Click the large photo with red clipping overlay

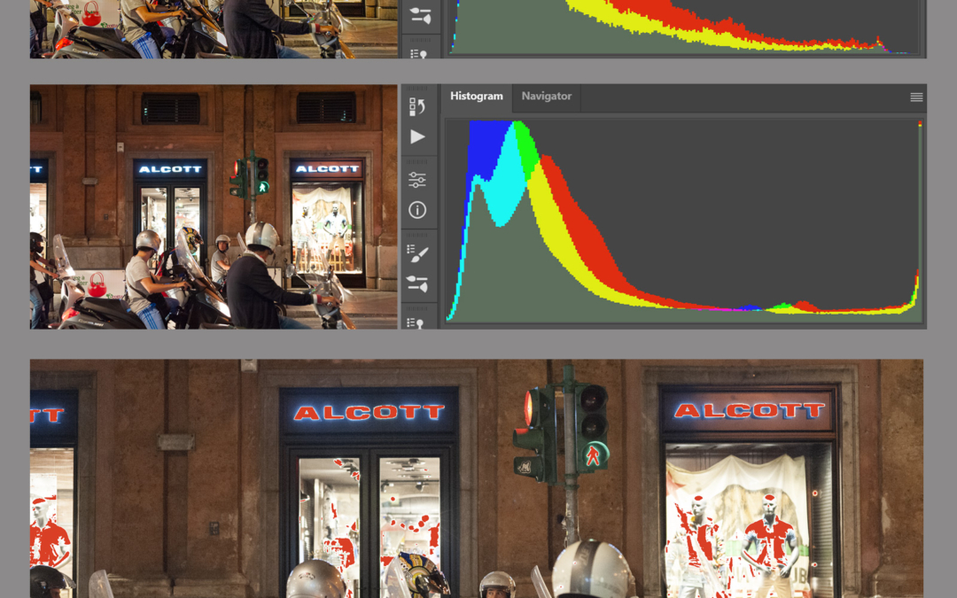[477, 479]
